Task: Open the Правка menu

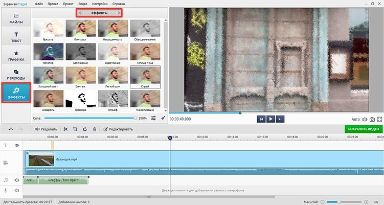Action: (x=53, y=4)
